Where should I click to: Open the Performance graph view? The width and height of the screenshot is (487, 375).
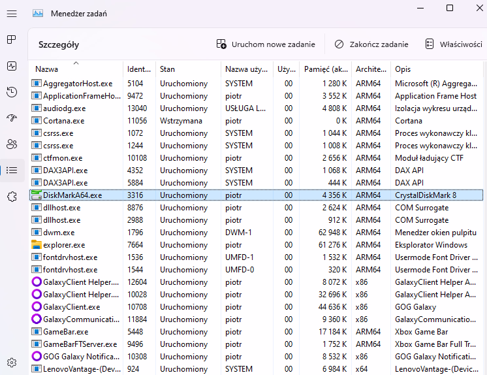coord(12,66)
